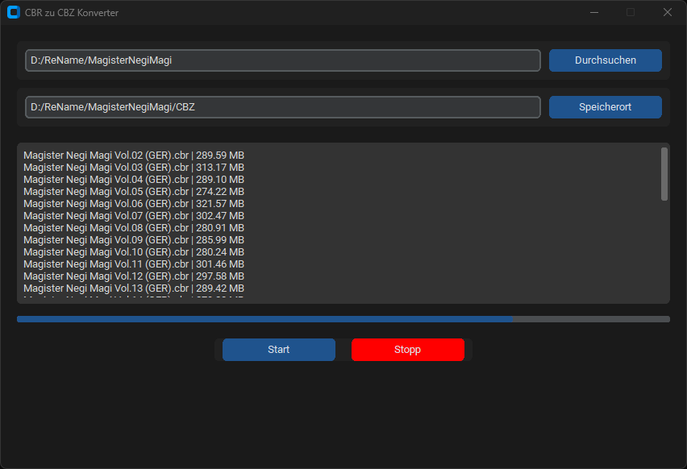687x469 pixels.
Task: Focus the output path field ending in /CBZ
Action: click(x=283, y=107)
